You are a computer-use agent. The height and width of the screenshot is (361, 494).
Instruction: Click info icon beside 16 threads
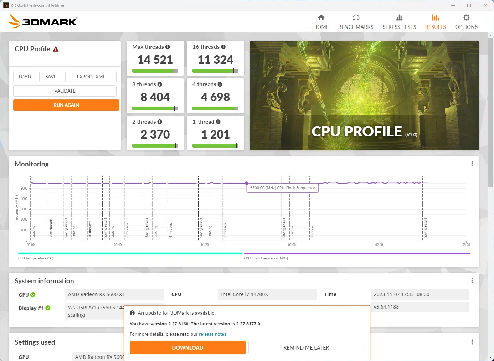[223, 47]
